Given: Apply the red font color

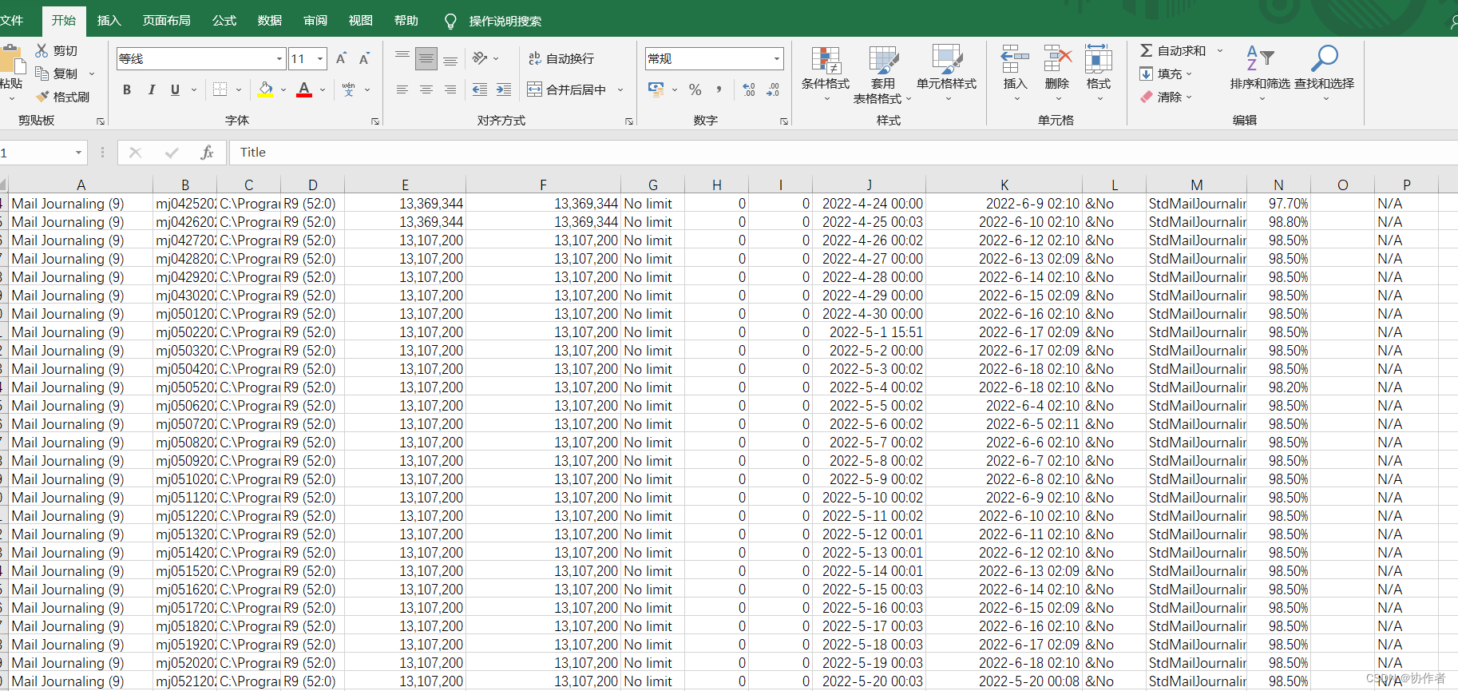Looking at the screenshot, I should point(304,89).
